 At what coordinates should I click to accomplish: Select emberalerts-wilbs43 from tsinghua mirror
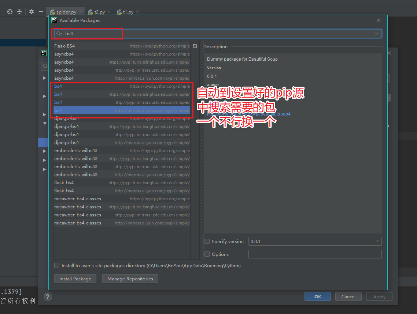coord(122,158)
